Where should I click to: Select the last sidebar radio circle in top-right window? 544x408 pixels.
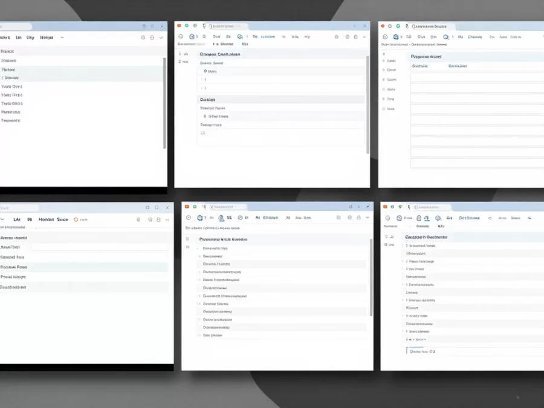pyautogui.click(x=384, y=109)
